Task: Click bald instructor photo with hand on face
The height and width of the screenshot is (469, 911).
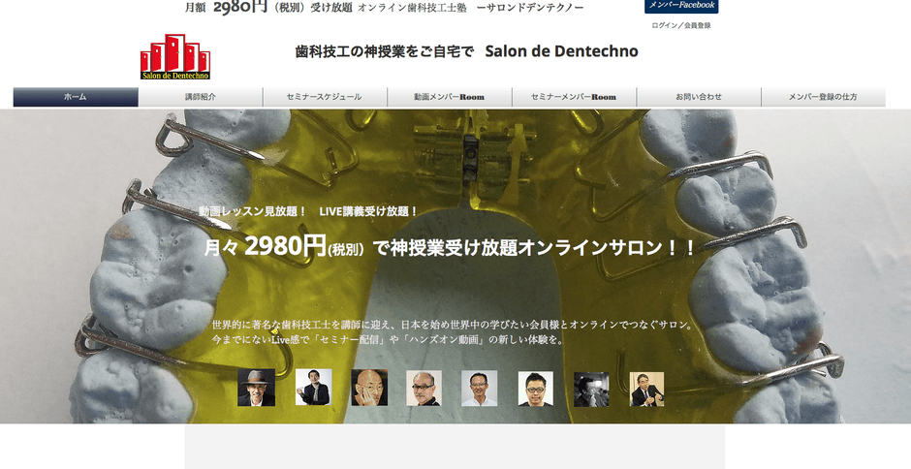Action: pos(369,387)
